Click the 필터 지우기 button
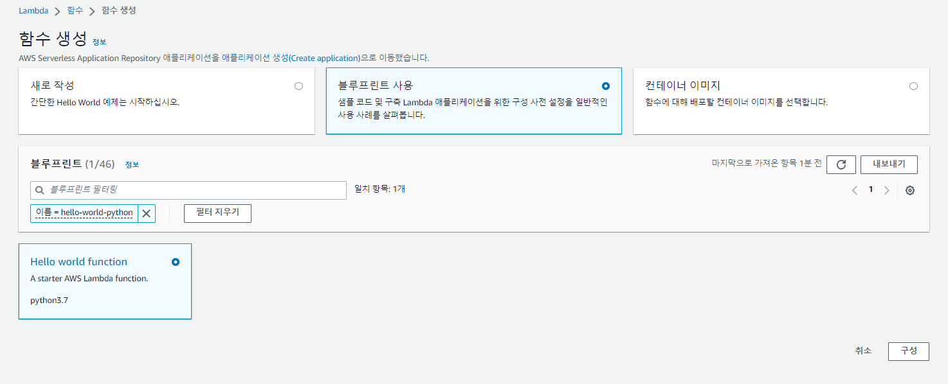This screenshot has width=948, height=384. click(217, 213)
